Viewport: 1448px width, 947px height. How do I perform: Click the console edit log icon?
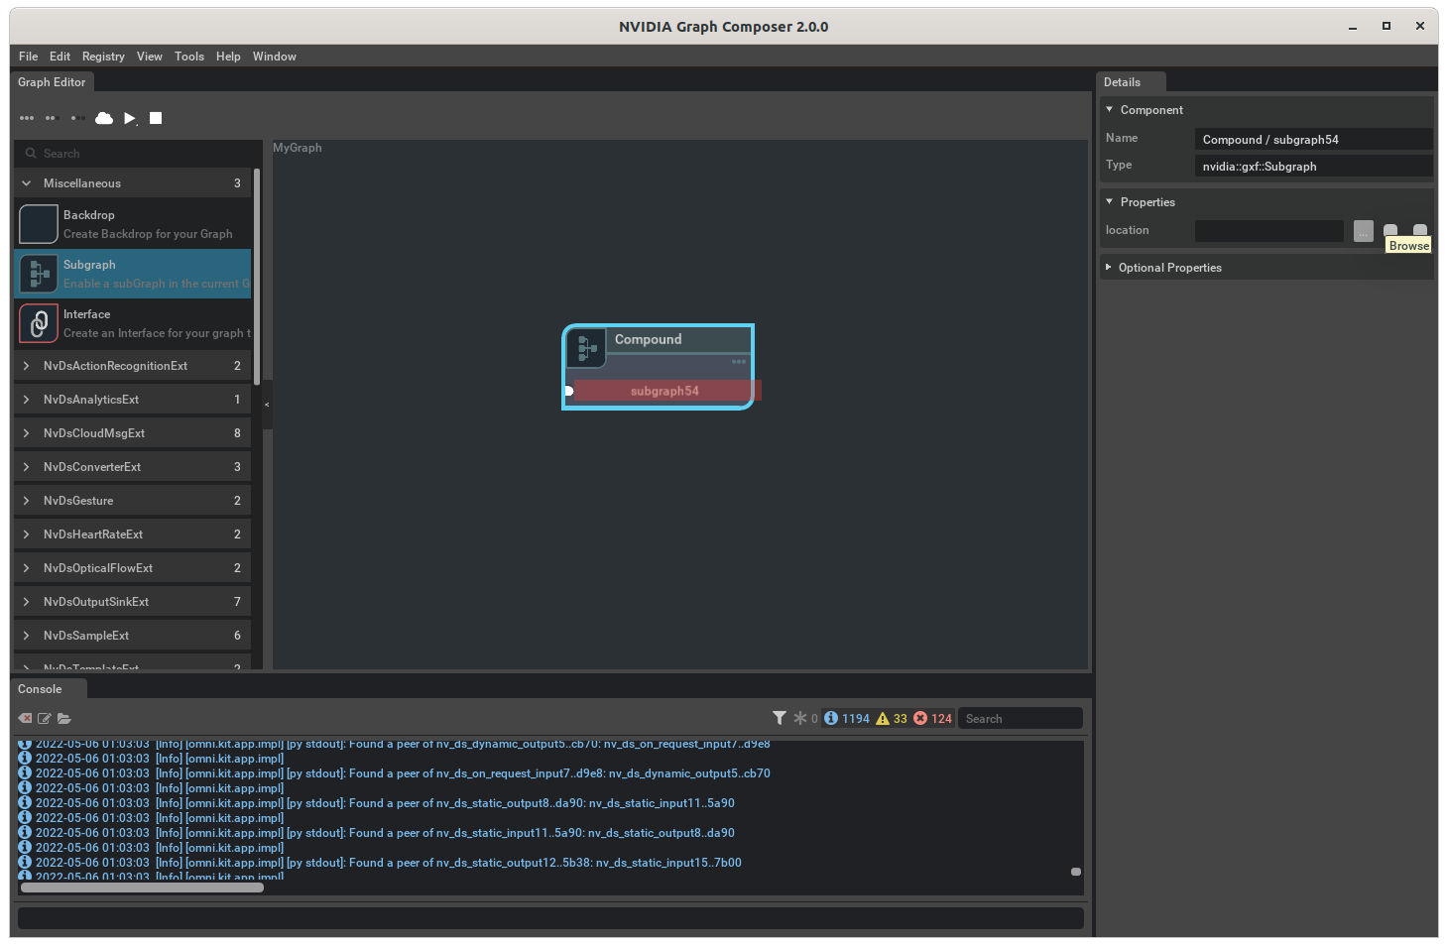point(45,719)
